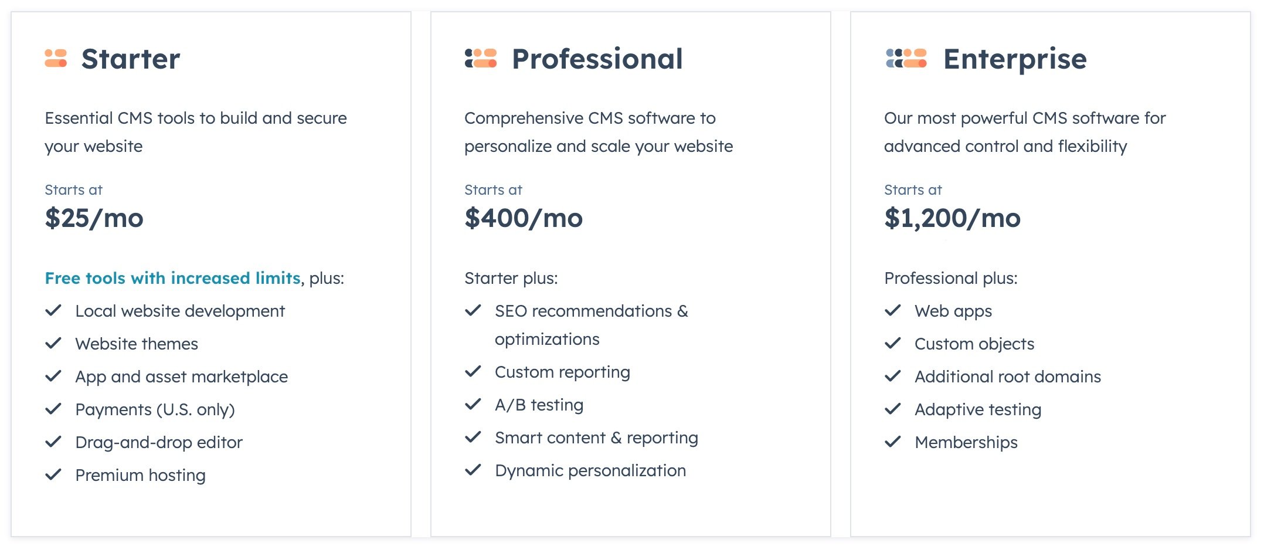
Task: Click checkmark beside Dynamic personalization
Action: (473, 470)
